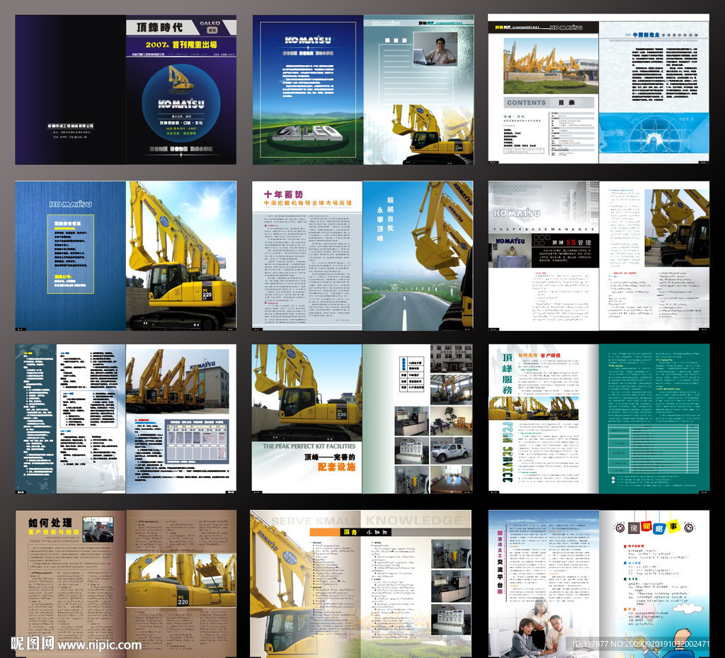Select the 如何处理 customer complaints spread

click(126, 584)
